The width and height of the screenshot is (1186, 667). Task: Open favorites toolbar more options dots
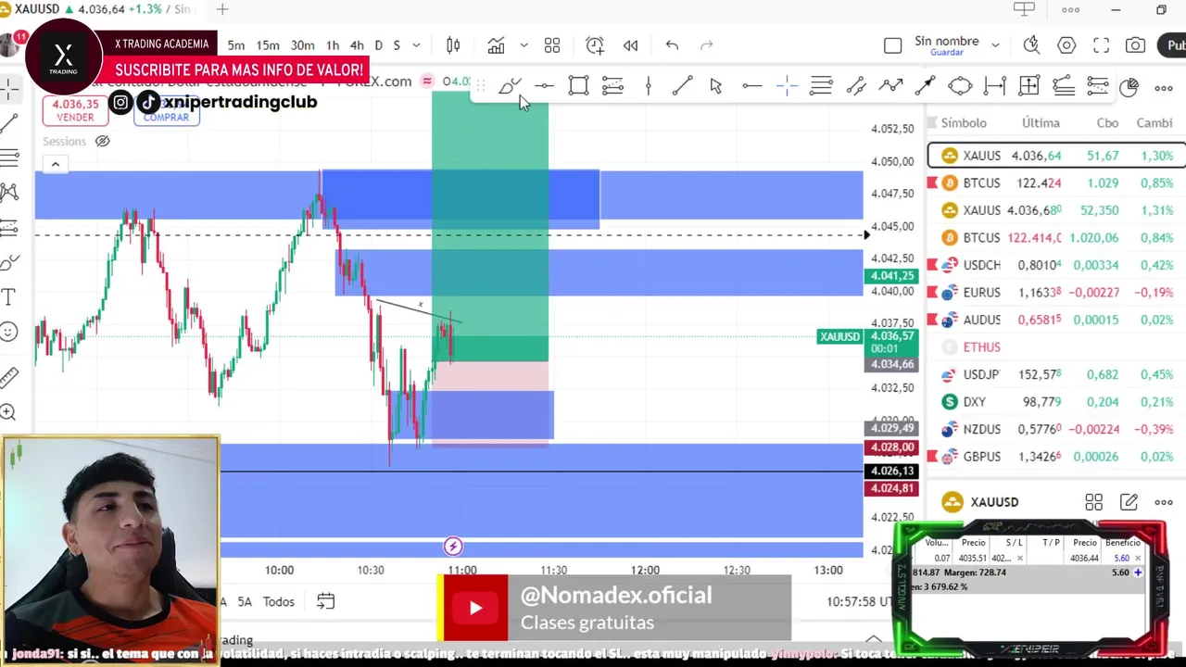pos(1164,87)
